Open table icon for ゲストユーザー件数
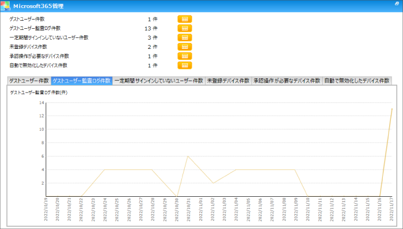 [x=185, y=19]
